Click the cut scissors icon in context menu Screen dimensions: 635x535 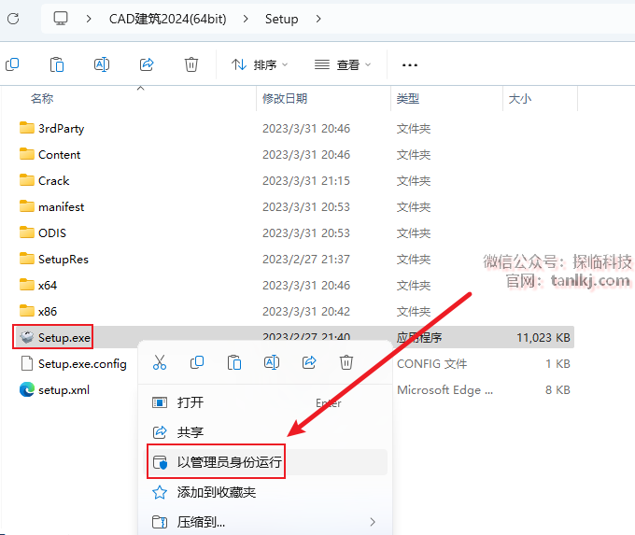(x=160, y=362)
